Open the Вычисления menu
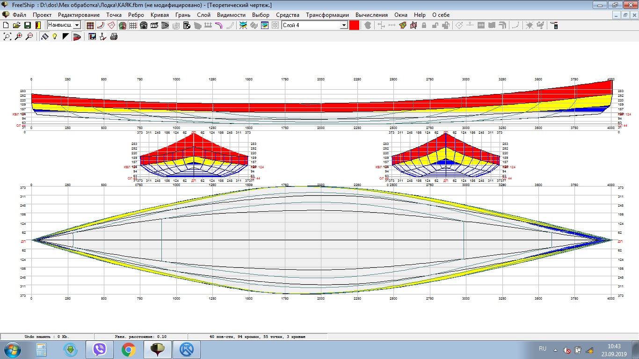639x359 pixels. [x=371, y=15]
